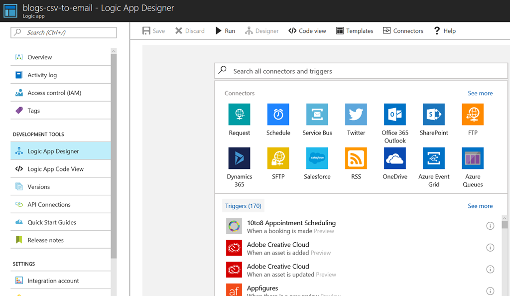Click See more next to Triggers
The height and width of the screenshot is (296, 510).
coord(480,206)
